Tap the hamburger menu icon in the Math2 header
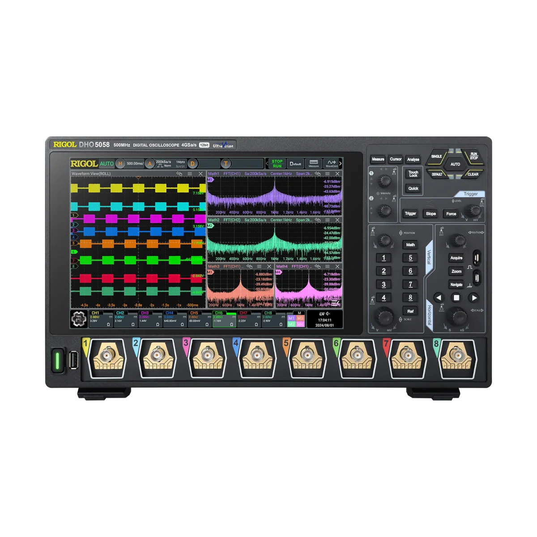This screenshot has height=537, width=537. [328, 220]
